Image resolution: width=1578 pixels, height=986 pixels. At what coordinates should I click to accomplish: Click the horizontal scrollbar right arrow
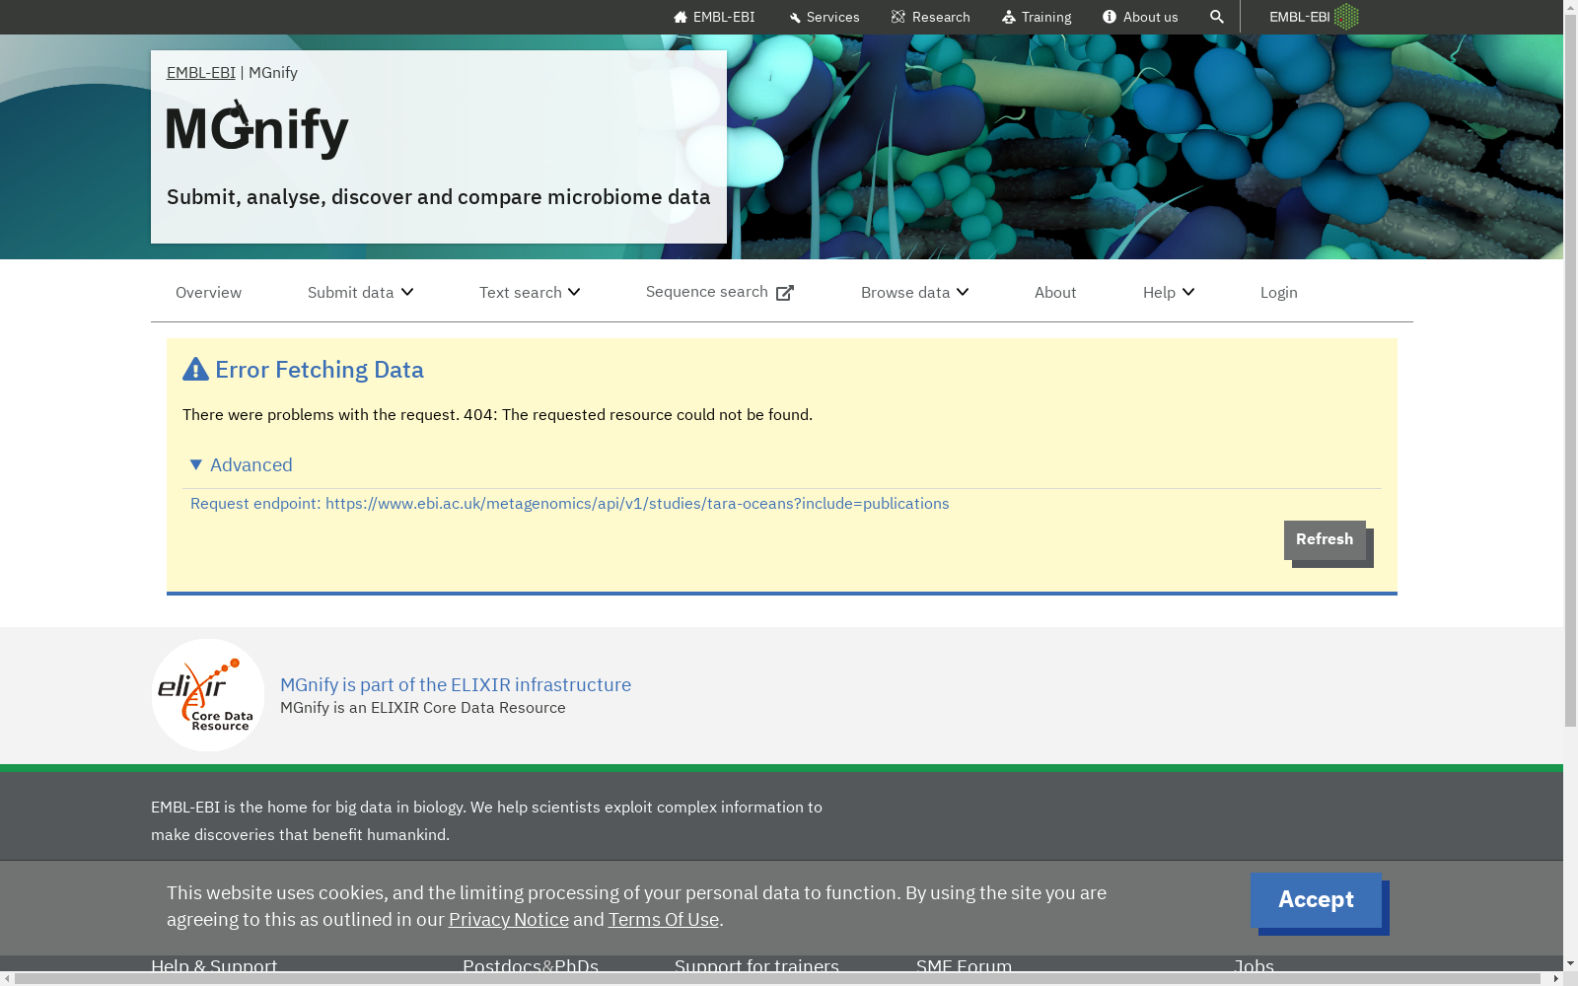pyautogui.click(x=1556, y=979)
